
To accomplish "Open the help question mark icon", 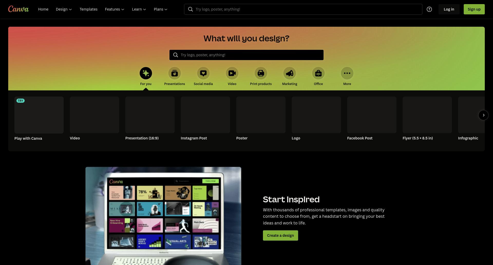I will 429,9.
